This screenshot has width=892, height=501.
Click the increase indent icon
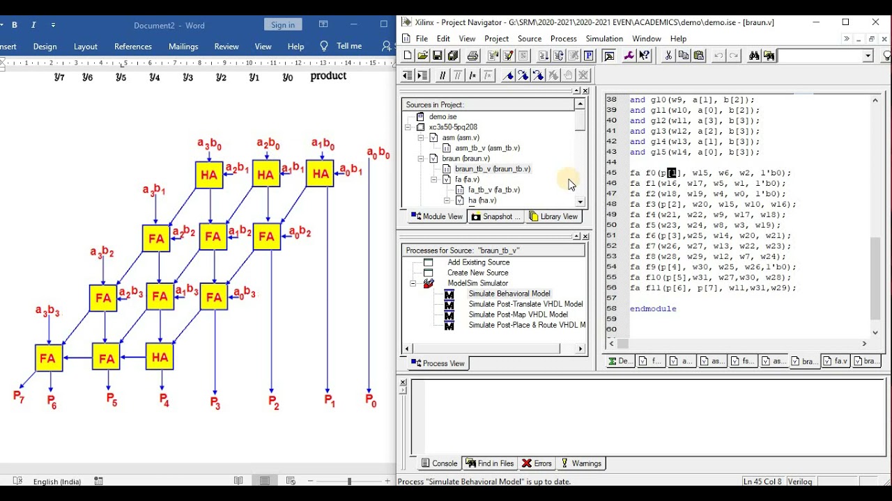tap(423, 75)
